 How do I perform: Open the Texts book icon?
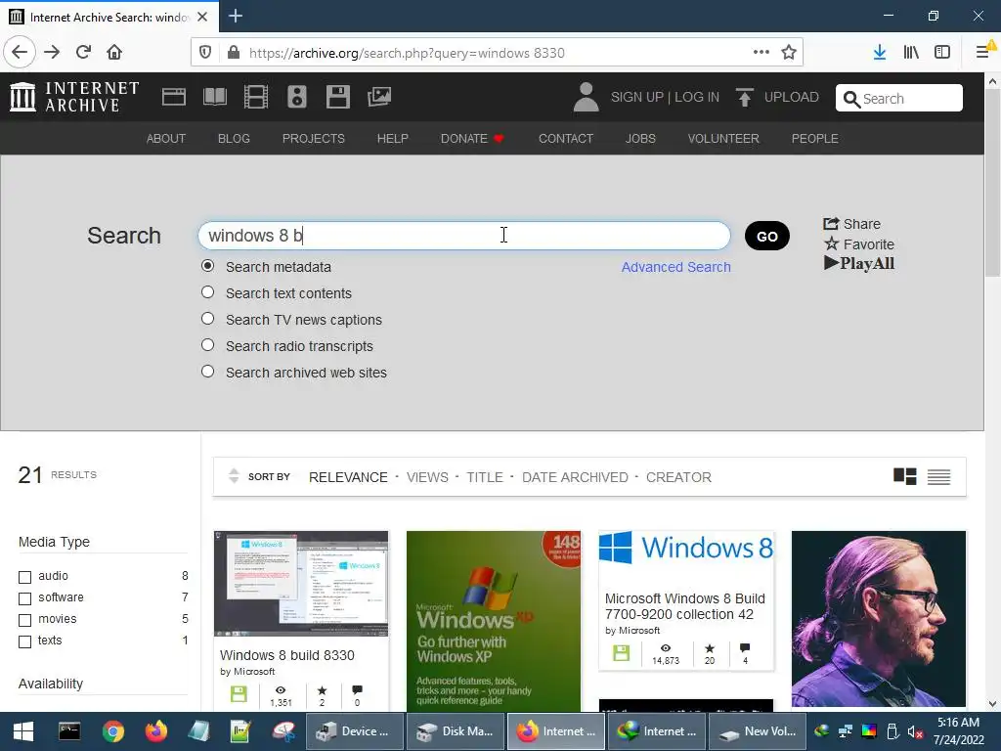214,97
